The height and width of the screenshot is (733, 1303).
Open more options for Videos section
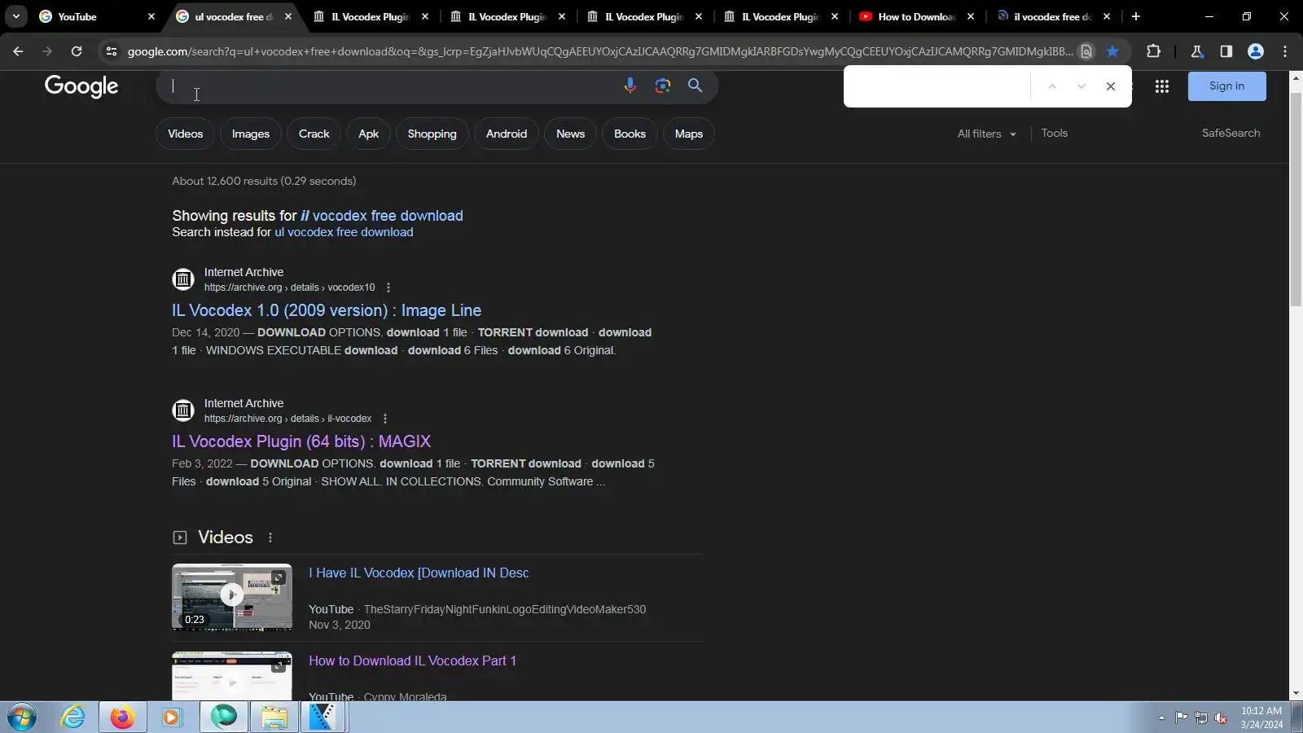click(270, 538)
